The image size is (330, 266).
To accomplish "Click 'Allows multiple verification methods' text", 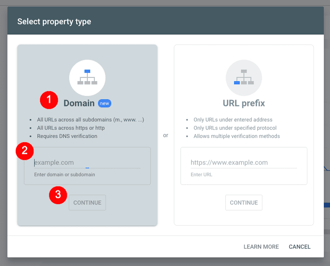I will (237, 136).
